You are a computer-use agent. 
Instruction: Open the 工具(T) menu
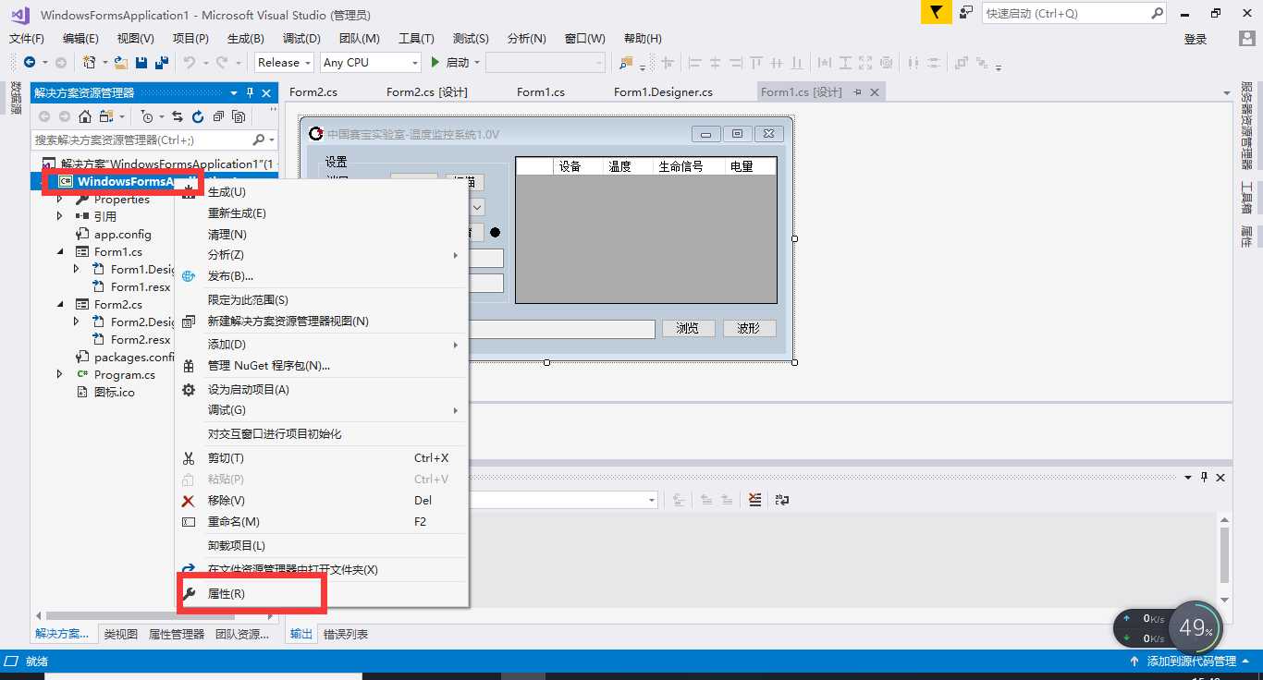coord(416,39)
